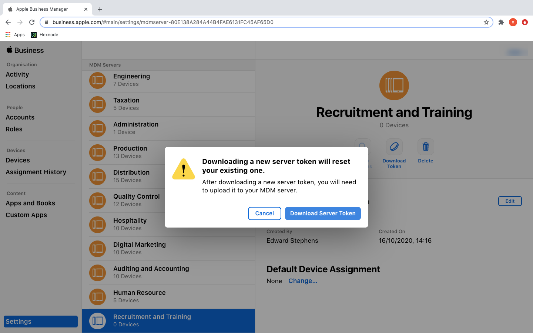Open Accounts in the sidebar
Screen dimensions: 533x333
(20, 117)
